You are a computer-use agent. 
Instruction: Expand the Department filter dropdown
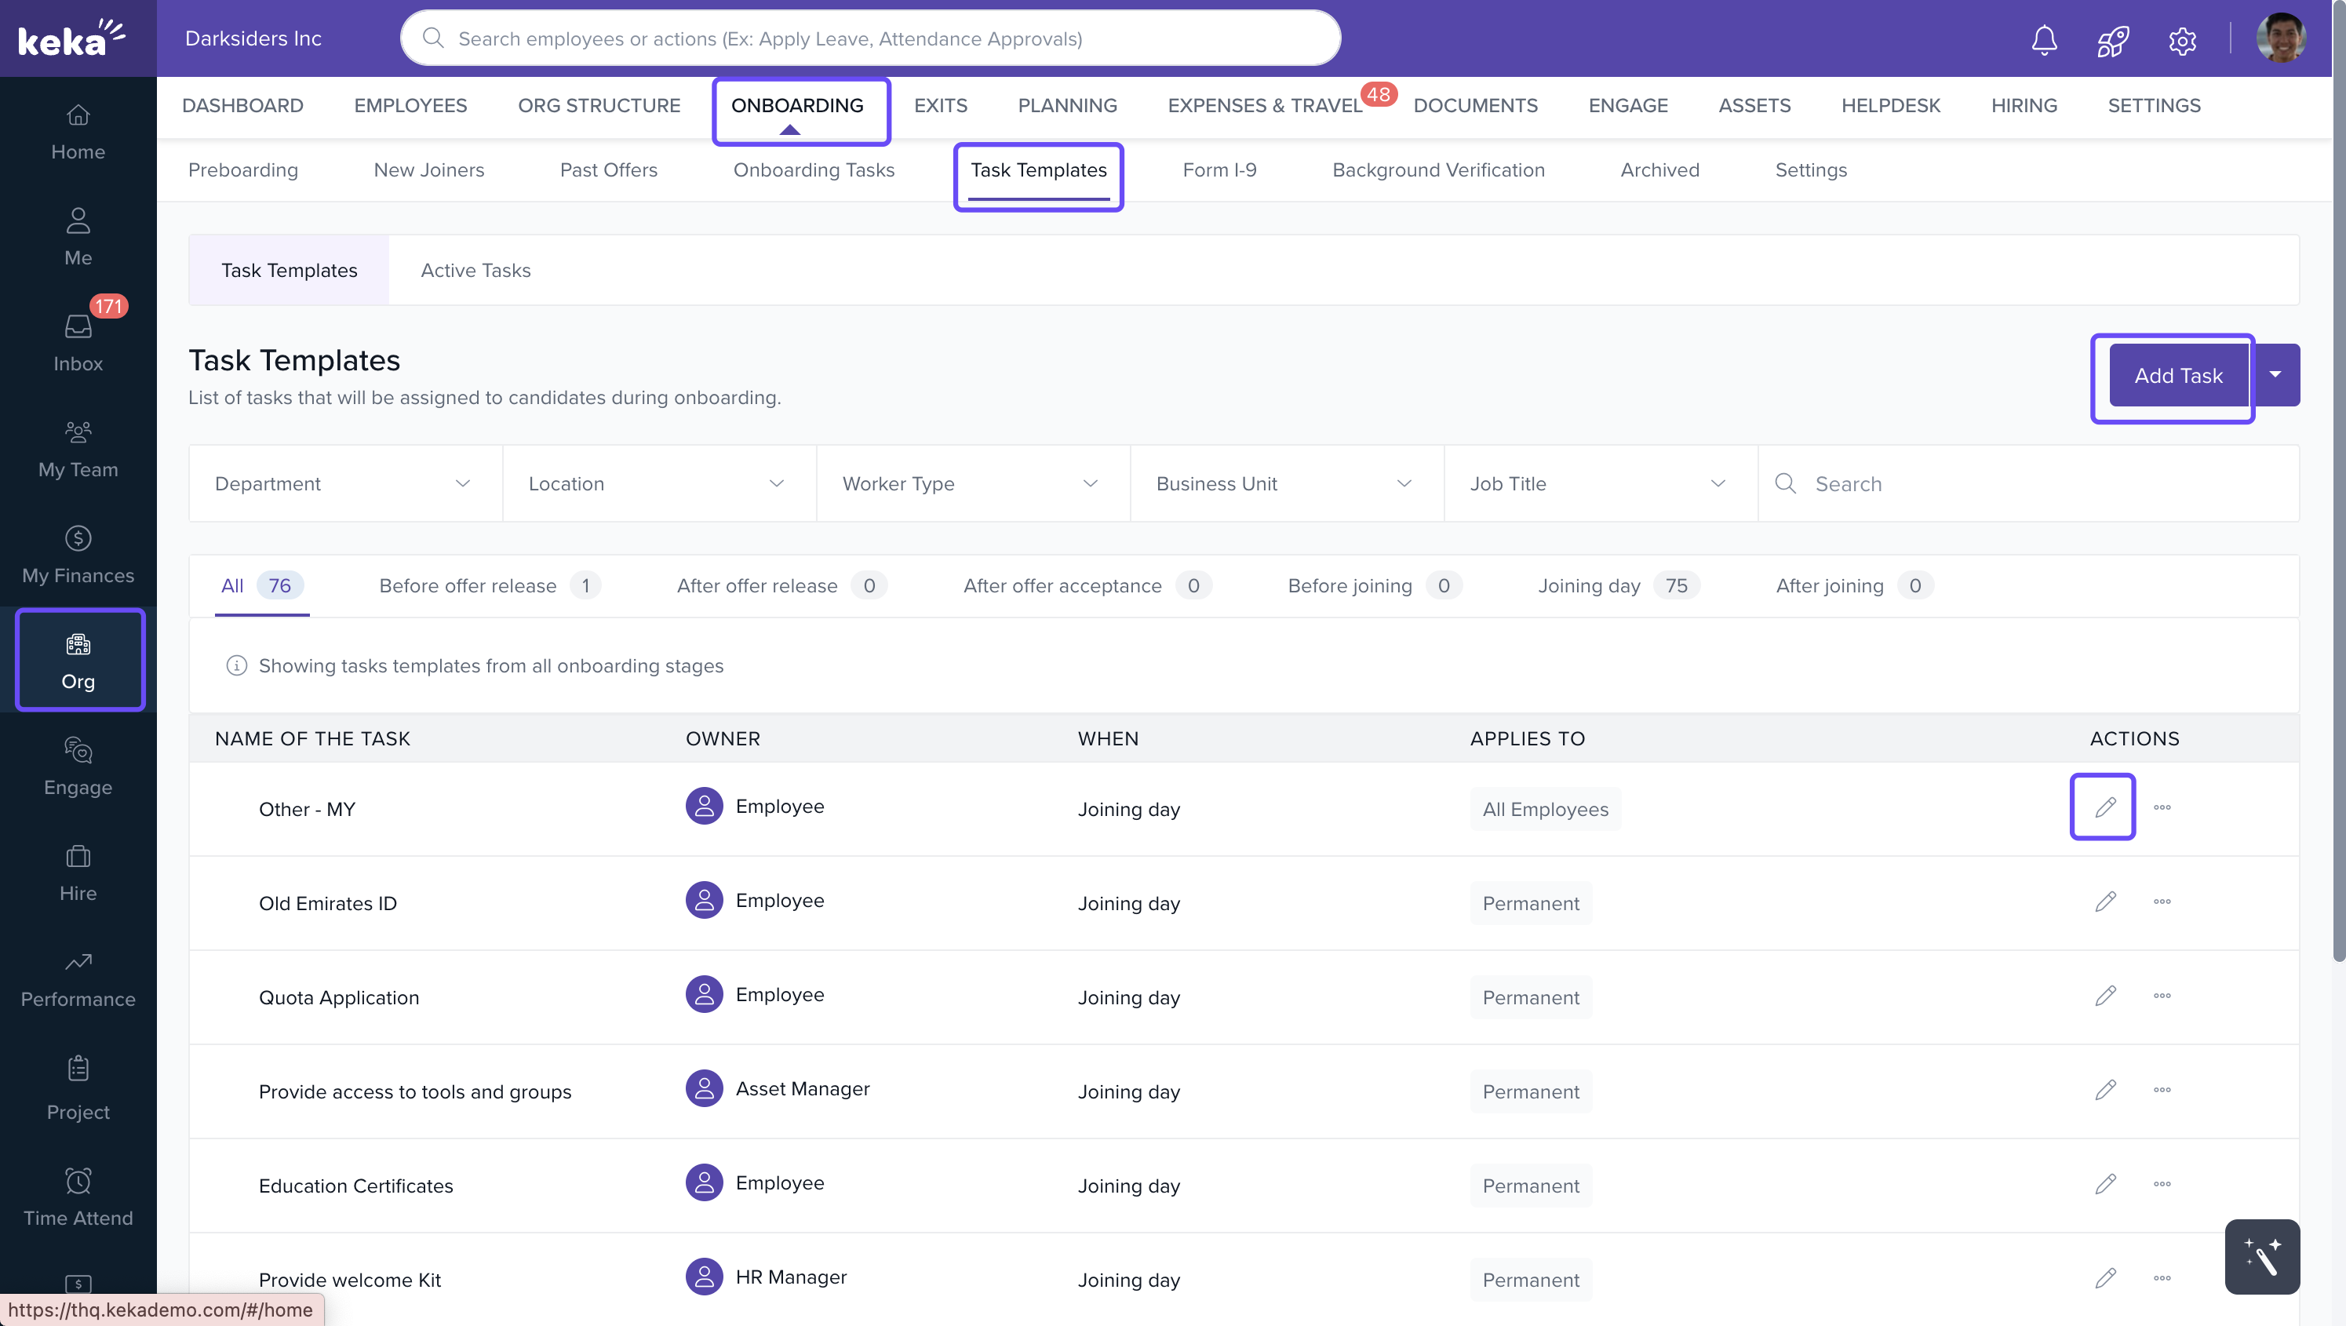pos(344,483)
